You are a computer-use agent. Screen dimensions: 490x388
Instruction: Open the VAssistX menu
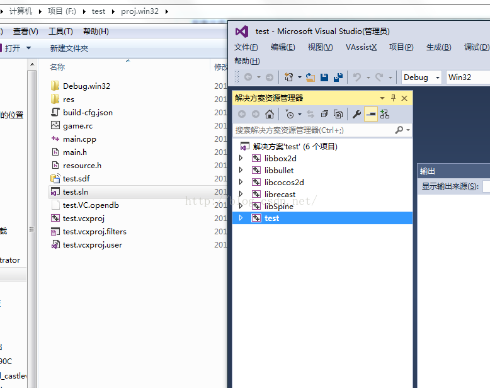(361, 47)
